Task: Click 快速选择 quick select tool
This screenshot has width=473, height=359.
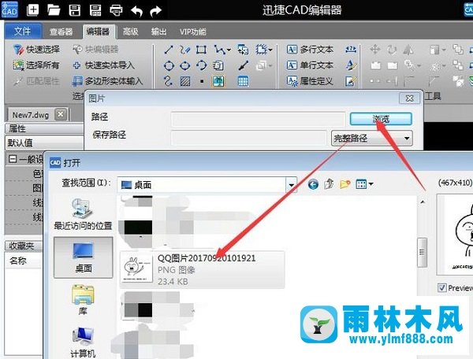Action: (36, 50)
